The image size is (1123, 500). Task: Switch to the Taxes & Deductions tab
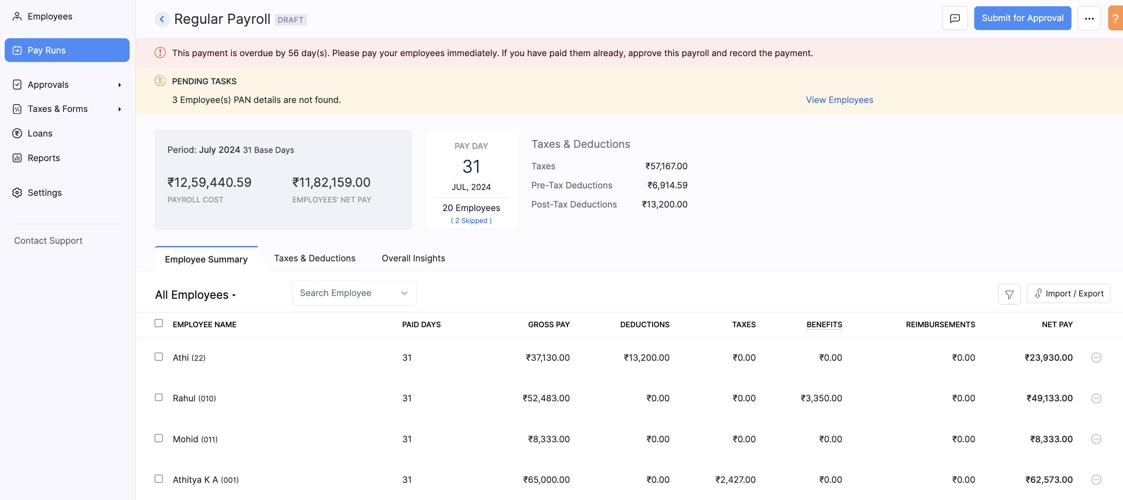(314, 258)
